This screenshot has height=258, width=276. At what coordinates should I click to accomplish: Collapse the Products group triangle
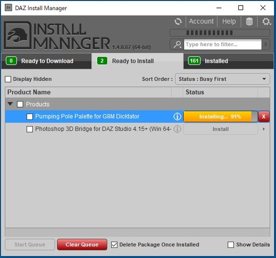tap(10, 104)
